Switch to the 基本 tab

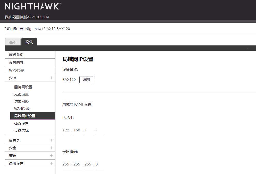(x=13, y=42)
